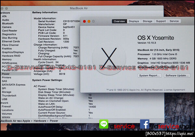
Task: Close the About This Mac window
Action: [x=84, y=21]
